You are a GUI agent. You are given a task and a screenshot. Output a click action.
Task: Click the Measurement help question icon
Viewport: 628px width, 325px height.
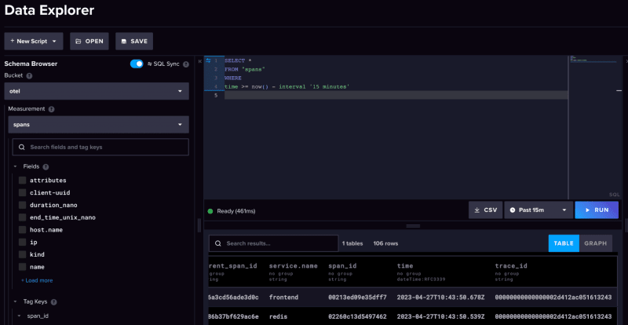pos(51,109)
